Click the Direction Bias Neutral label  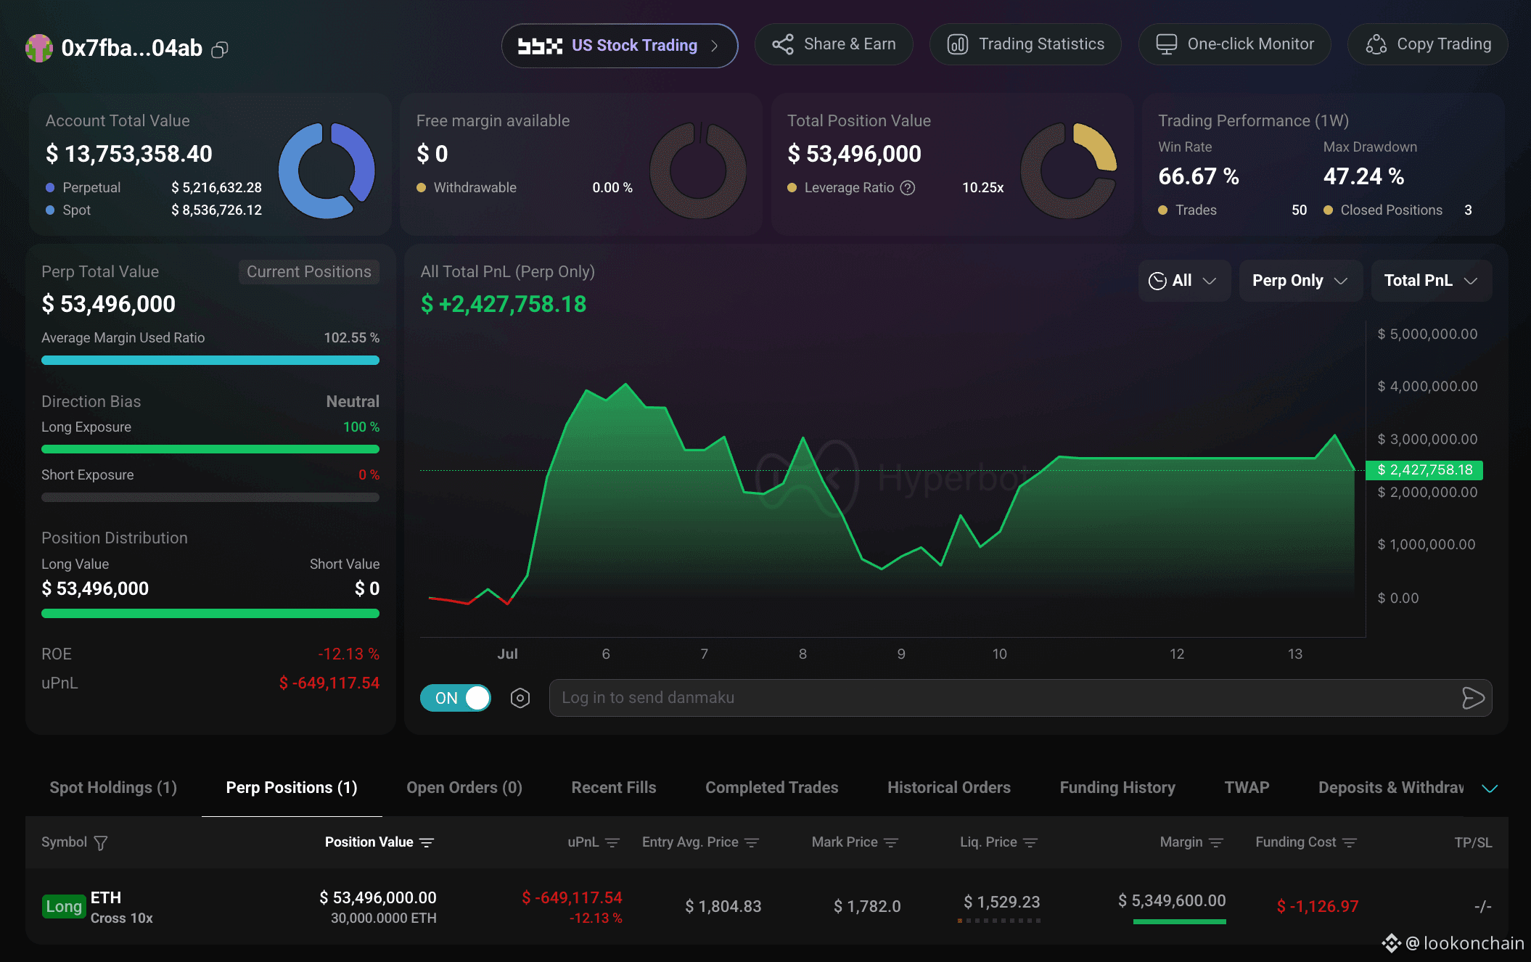point(353,402)
